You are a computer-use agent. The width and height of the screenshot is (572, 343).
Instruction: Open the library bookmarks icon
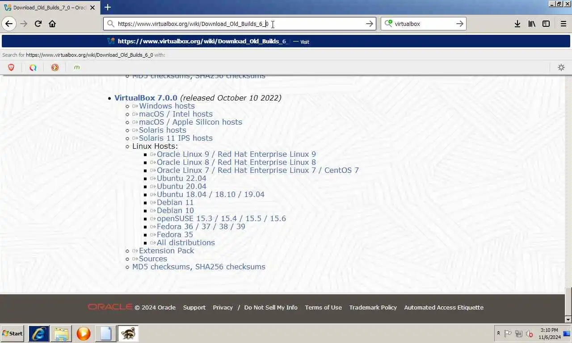[531, 24]
